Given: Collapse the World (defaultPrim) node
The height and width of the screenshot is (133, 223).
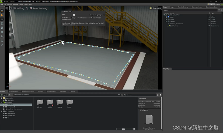Looking at the screenshot, I should (164, 15).
